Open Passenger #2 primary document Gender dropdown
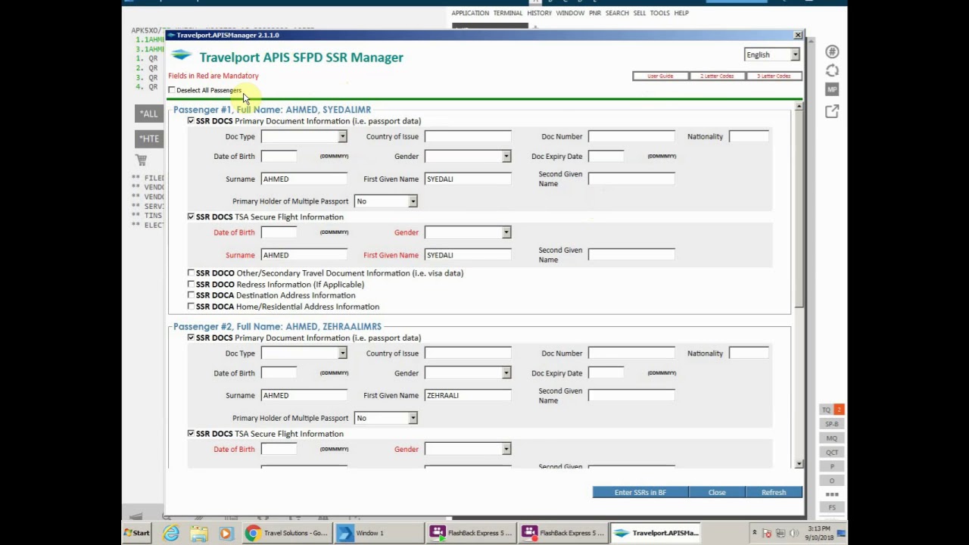969x545 pixels. pyautogui.click(x=468, y=373)
